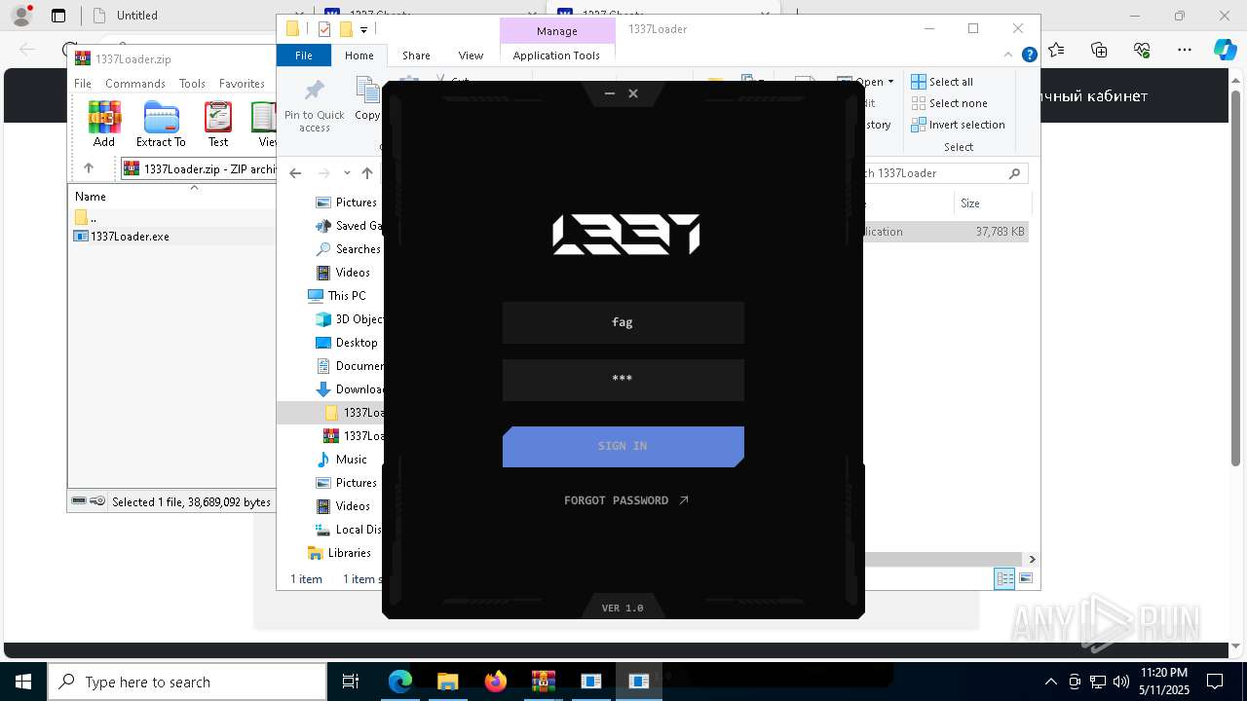Go up one folder in File Explorer
Viewport: 1247px width, 701px height.
(367, 173)
